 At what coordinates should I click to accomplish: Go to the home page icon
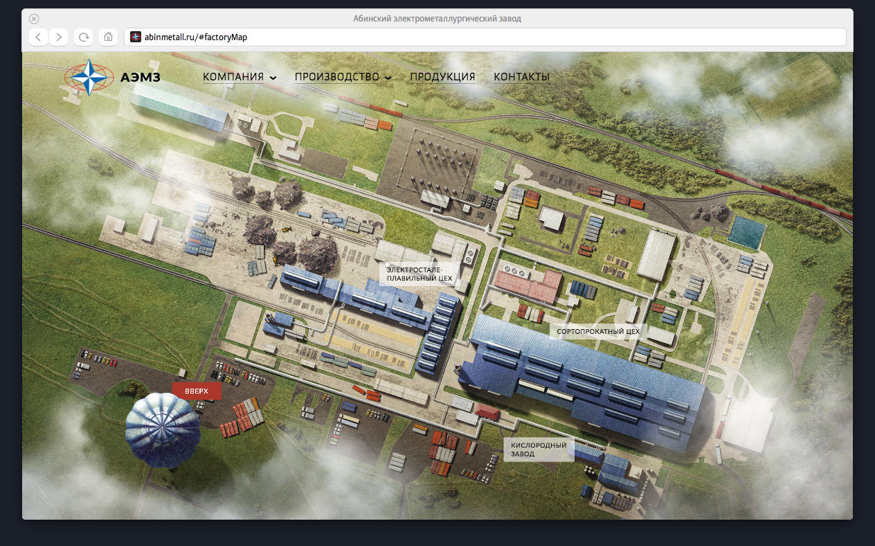[108, 37]
